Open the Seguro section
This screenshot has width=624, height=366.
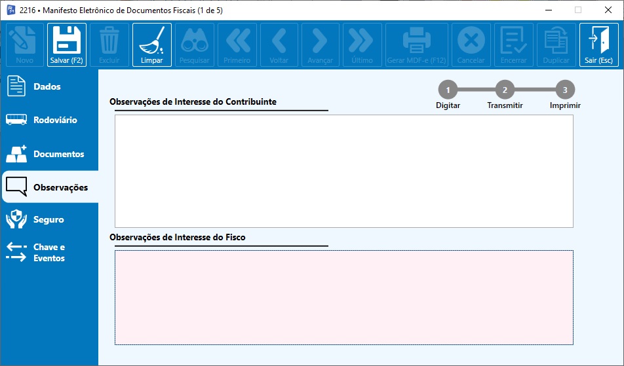click(x=49, y=219)
